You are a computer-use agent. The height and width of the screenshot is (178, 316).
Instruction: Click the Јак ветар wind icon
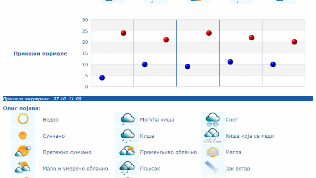[213, 168]
